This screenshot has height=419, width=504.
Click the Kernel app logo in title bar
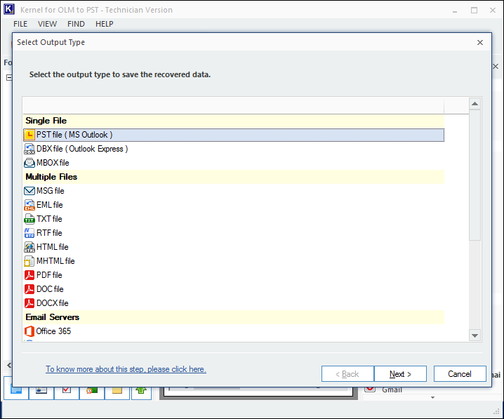8,9
